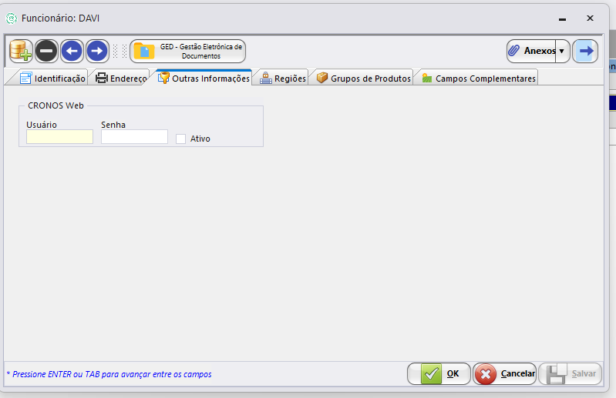The height and width of the screenshot is (398, 616).
Task: Click the add new record database icon
Action: (x=21, y=52)
